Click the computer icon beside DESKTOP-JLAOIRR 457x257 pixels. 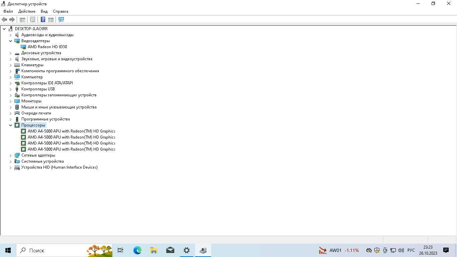pos(11,29)
